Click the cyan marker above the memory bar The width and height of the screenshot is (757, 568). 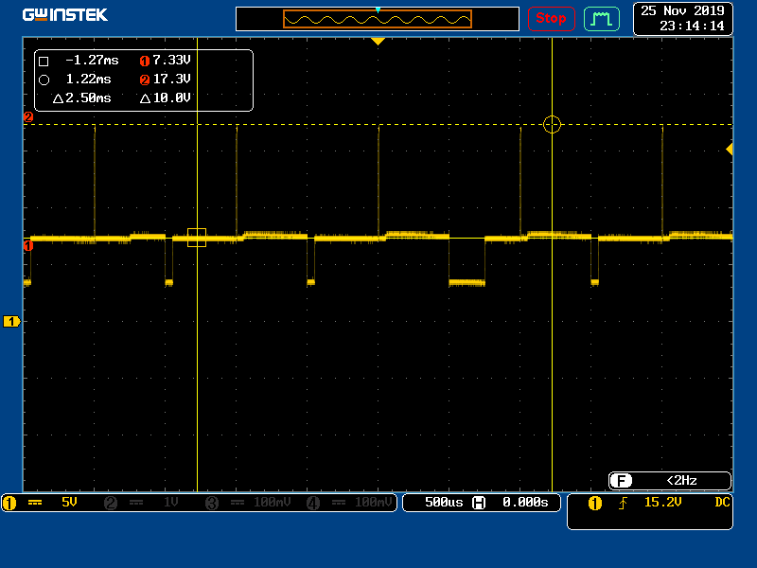378,9
